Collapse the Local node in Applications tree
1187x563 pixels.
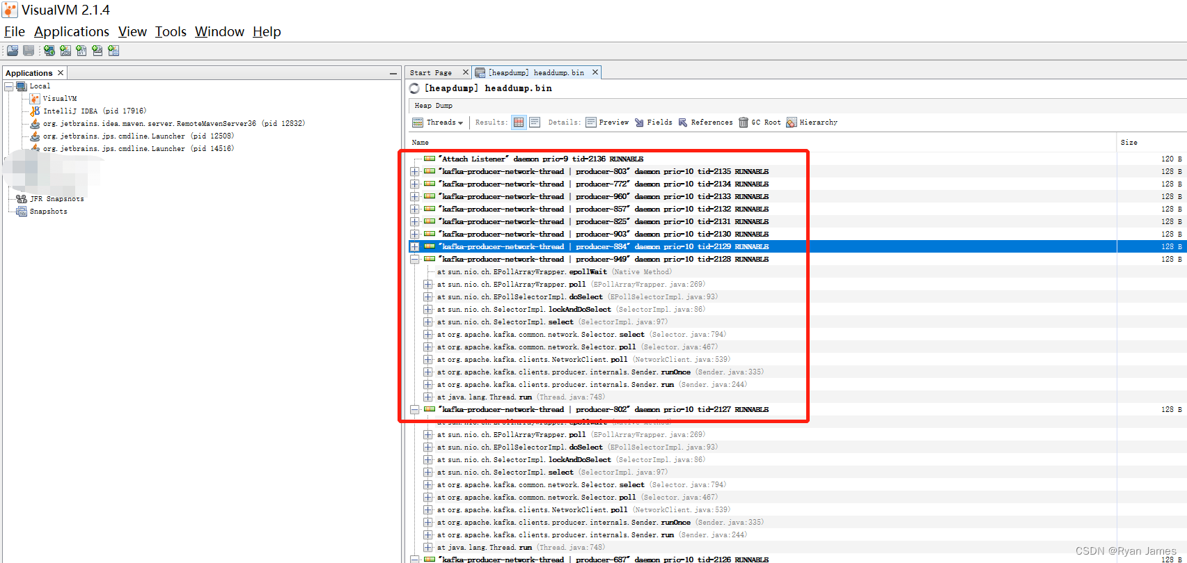coord(9,86)
